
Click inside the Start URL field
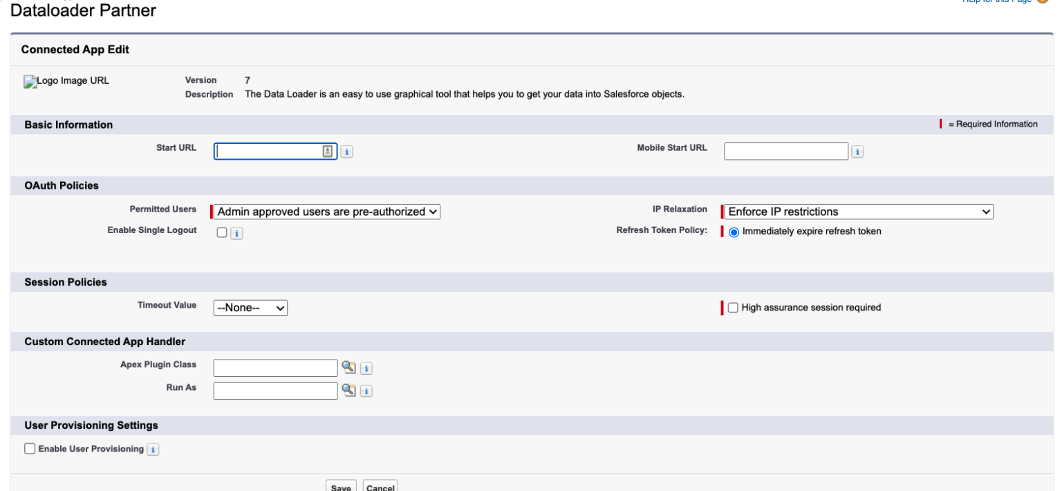(270, 151)
